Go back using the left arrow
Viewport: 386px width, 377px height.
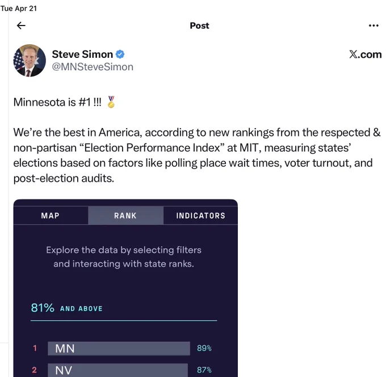pos(21,26)
